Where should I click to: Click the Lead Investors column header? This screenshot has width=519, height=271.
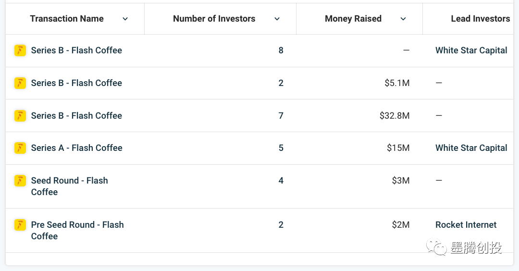(480, 19)
